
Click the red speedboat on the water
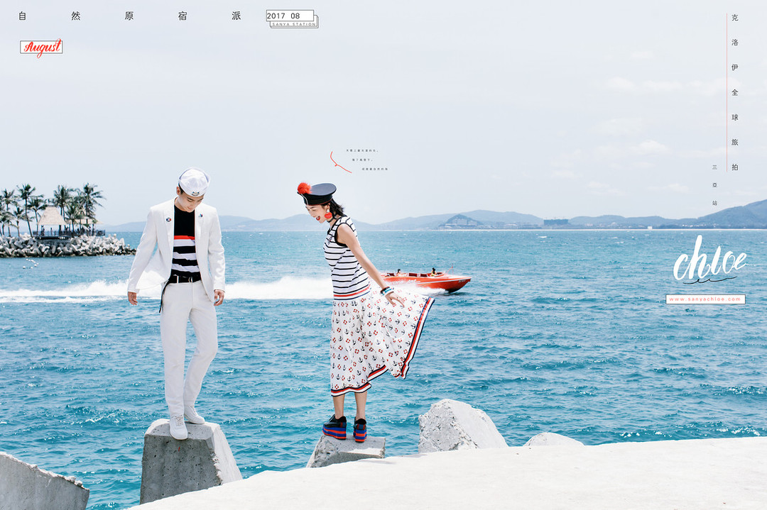pos(428,280)
